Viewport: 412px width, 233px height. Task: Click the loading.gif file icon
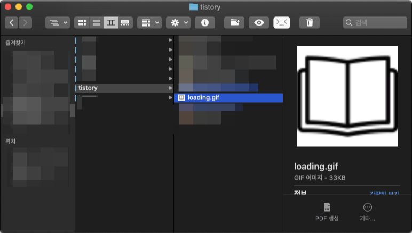tap(181, 98)
